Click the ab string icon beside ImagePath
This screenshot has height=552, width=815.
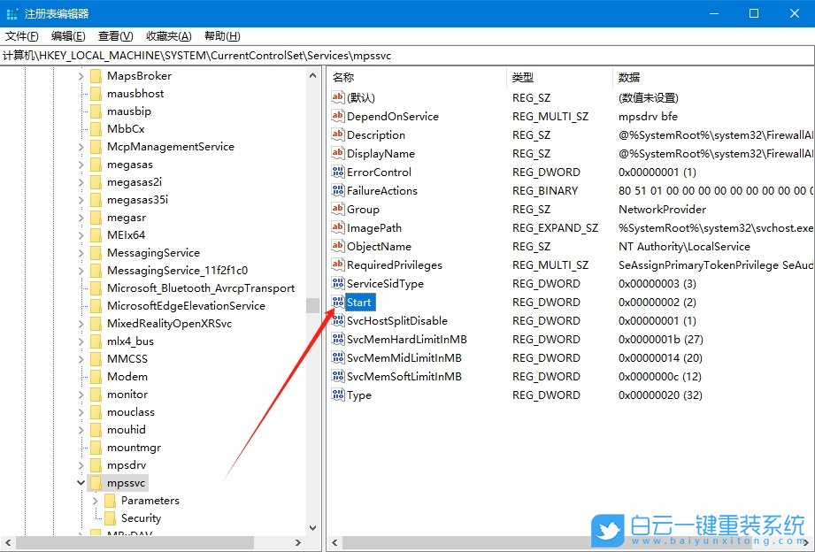pos(340,227)
